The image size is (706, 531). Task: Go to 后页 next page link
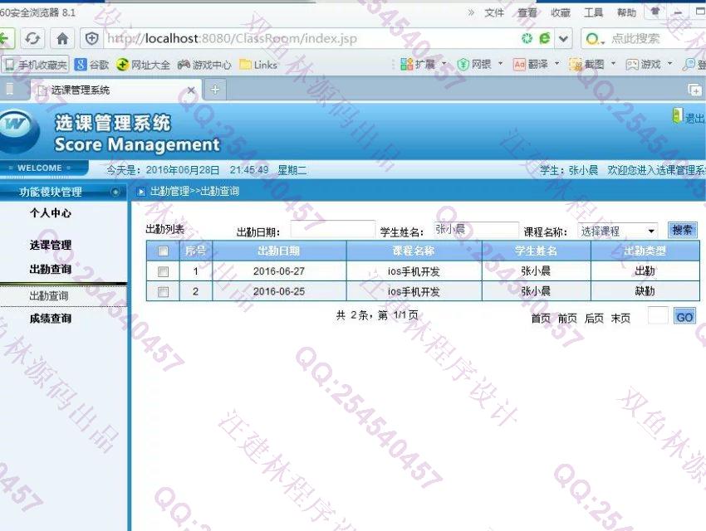pos(594,319)
